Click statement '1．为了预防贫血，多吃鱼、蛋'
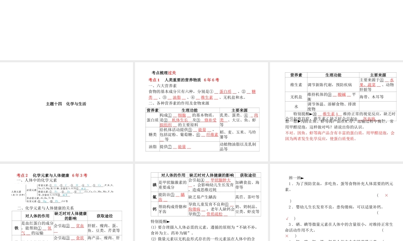This screenshot has width=403, height=241. pos(339,186)
